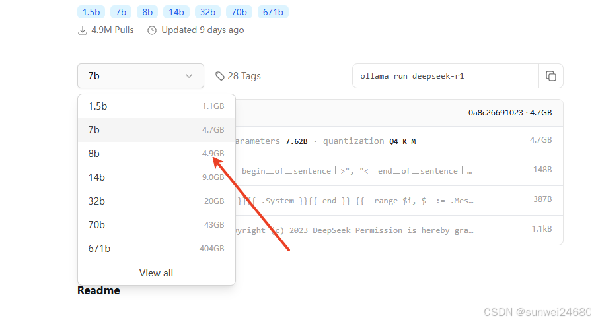The image size is (594, 322).
Task: Click the 14b blue tag badge
Action: [x=176, y=12]
